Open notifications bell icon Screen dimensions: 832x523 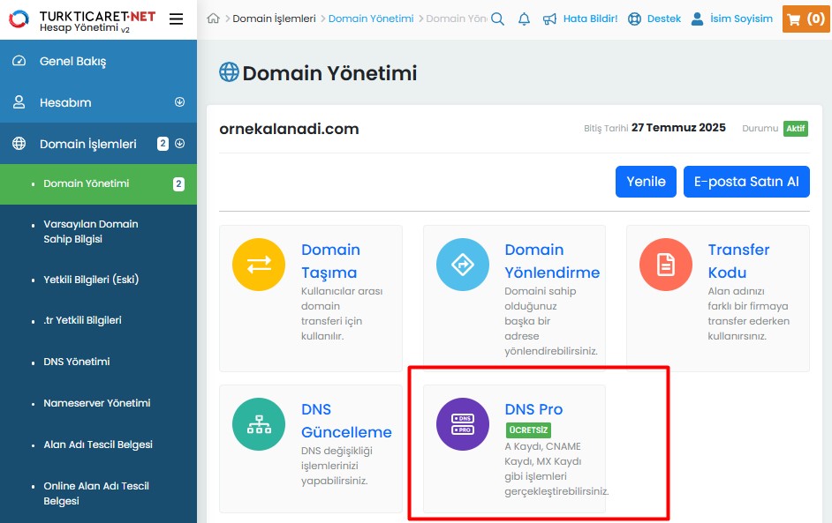tap(524, 19)
